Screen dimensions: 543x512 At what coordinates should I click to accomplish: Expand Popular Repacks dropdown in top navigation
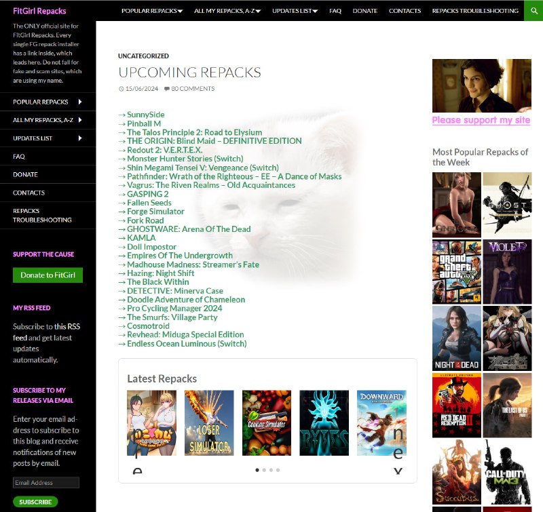[x=151, y=11]
